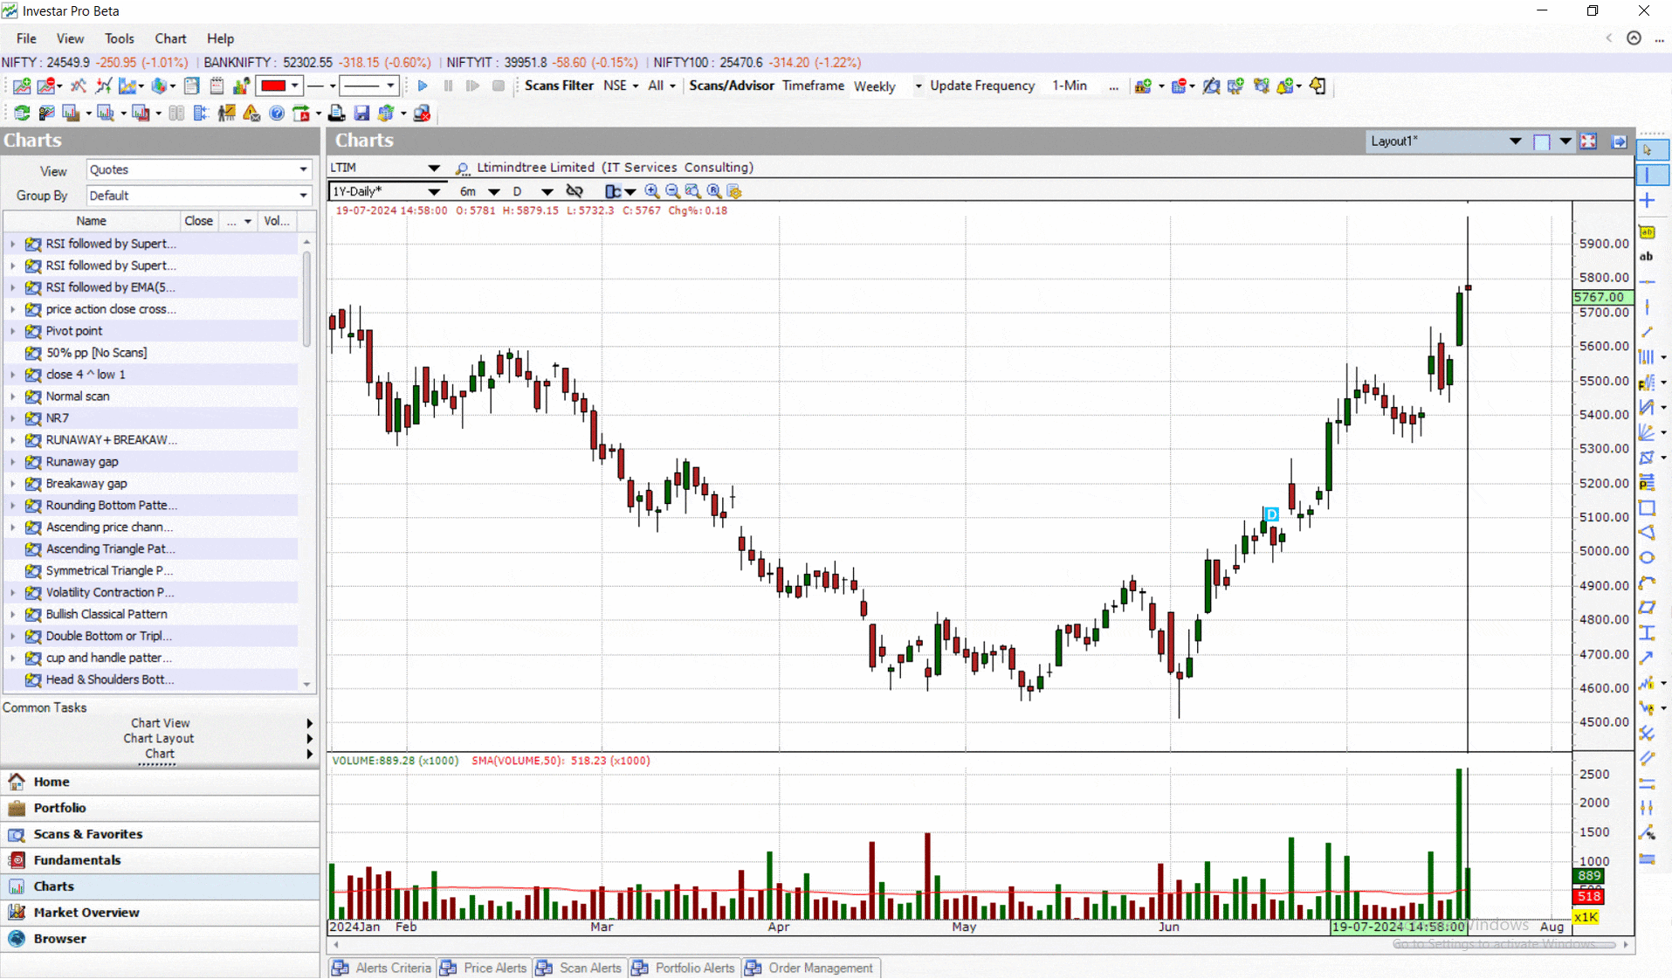Click the zoom-in icon above the chart
1672x979 pixels.
coord(652,191)
